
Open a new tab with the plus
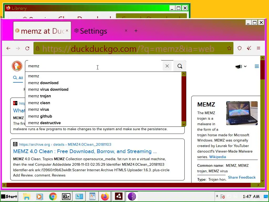pyautogui.click(x=136, y=31)
